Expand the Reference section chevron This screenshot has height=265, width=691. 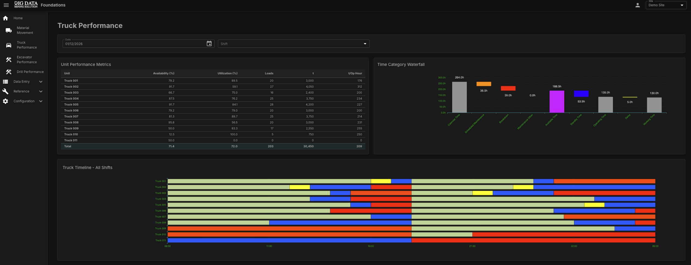[x=41, y=91]
